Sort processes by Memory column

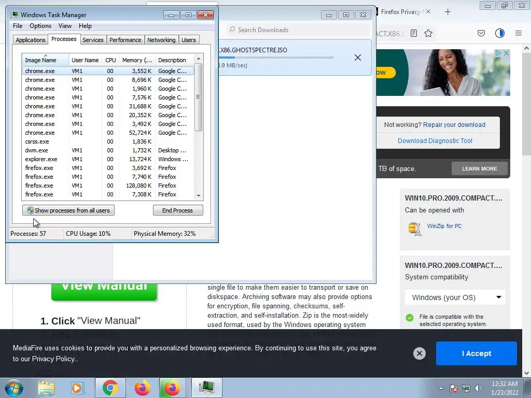(x=137, y=60)
